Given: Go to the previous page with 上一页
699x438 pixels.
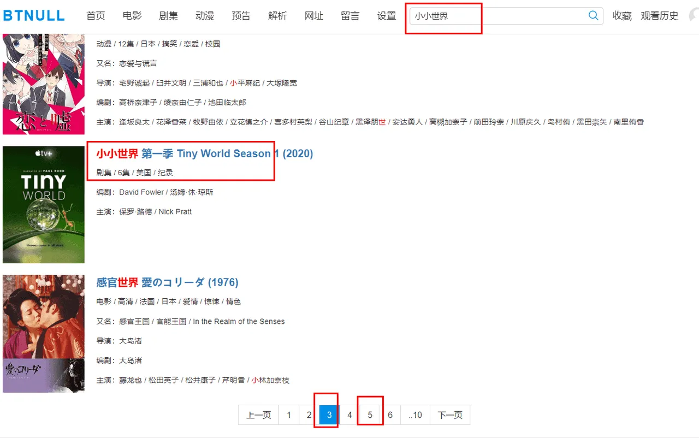Looking at the screenshot, I should pos(259,415).
